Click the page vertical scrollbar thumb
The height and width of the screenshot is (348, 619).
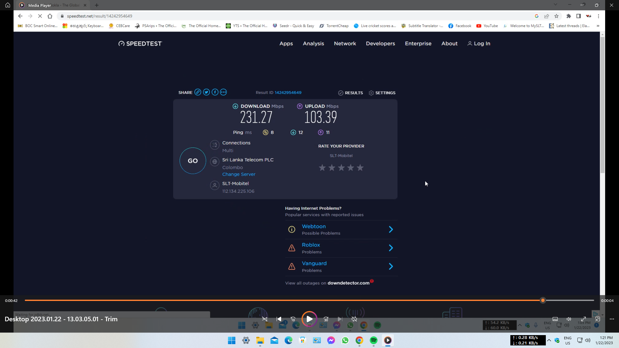click(x=602, y=105)
